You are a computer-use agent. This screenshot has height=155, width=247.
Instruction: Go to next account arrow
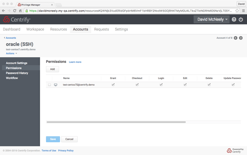click(241, 38)
